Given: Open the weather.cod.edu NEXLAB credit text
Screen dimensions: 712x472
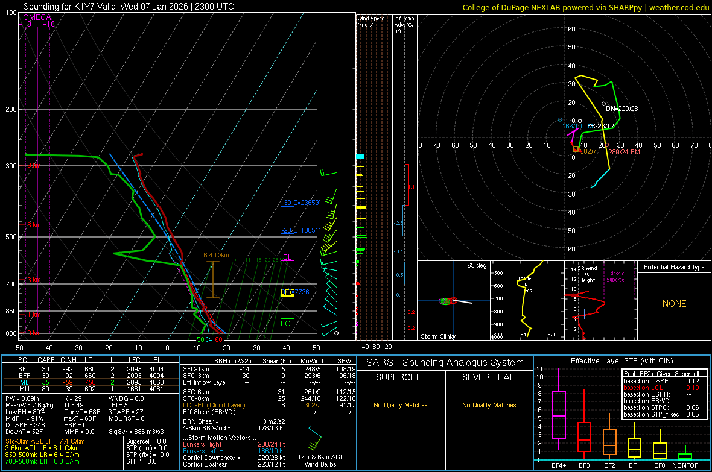Looking at the screenshot, I should [x=585, y=7].
